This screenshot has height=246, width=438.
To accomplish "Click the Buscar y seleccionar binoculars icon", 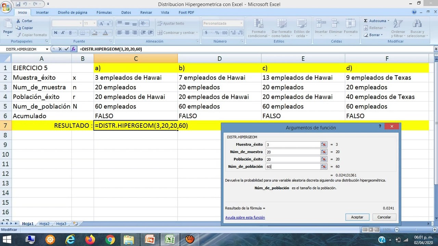I will pos(416,24).
